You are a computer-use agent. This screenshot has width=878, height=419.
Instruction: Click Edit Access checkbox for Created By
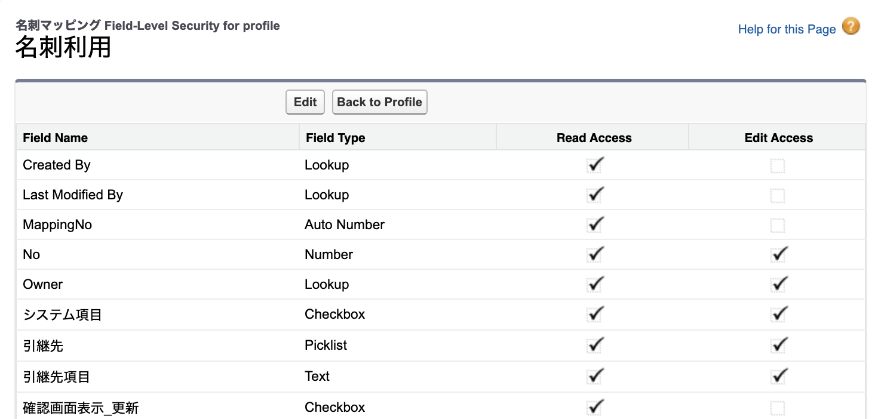pyautogui.click(x=778, y=166)
